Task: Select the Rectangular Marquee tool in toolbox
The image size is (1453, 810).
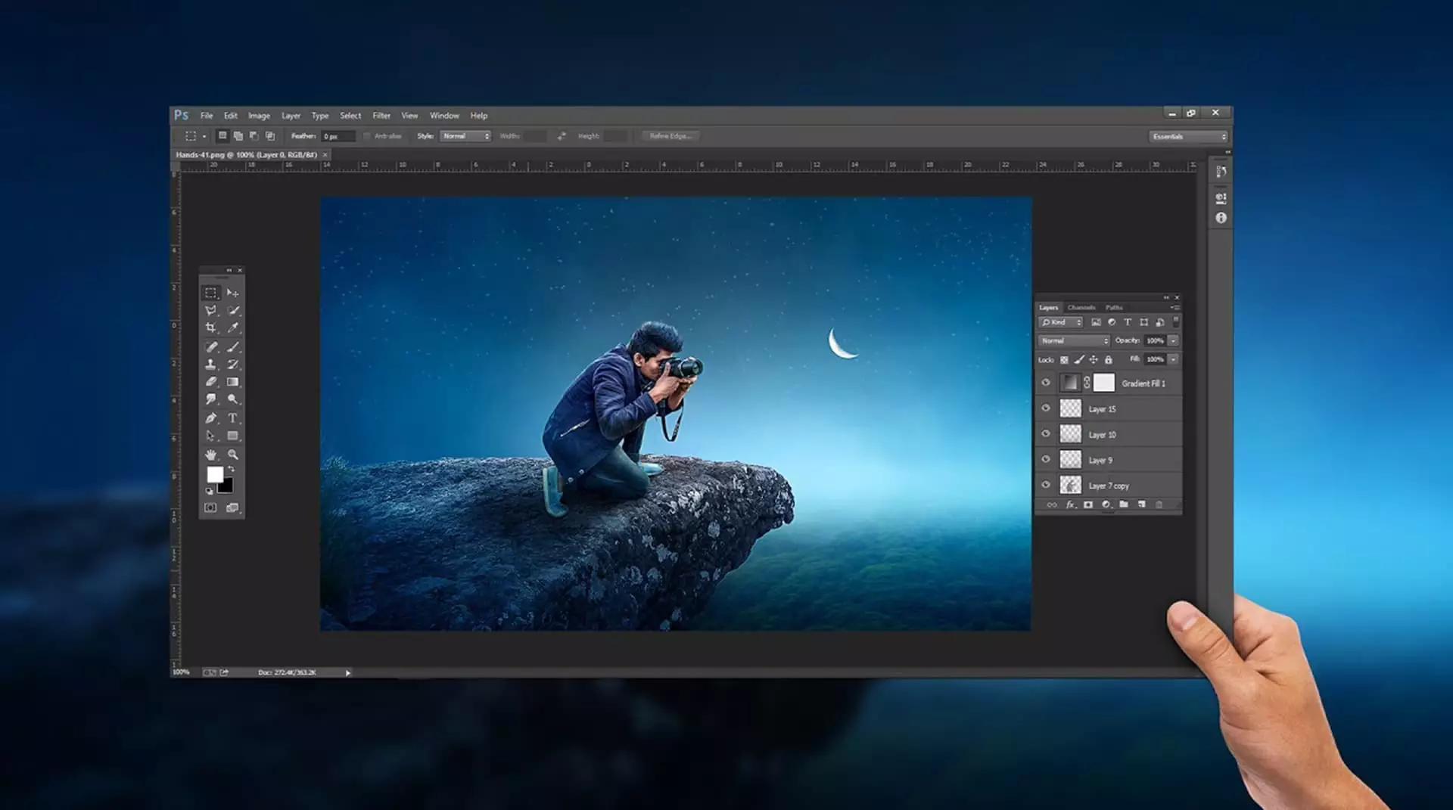Action: pos(211,293)
